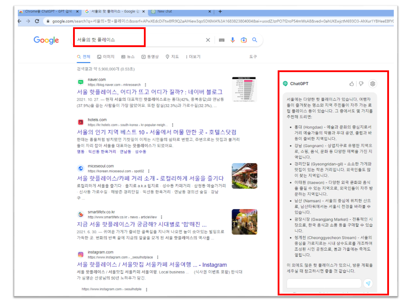Open the 도구 search tools
Screen dimensions: 411x306
[x=253, y=57]
